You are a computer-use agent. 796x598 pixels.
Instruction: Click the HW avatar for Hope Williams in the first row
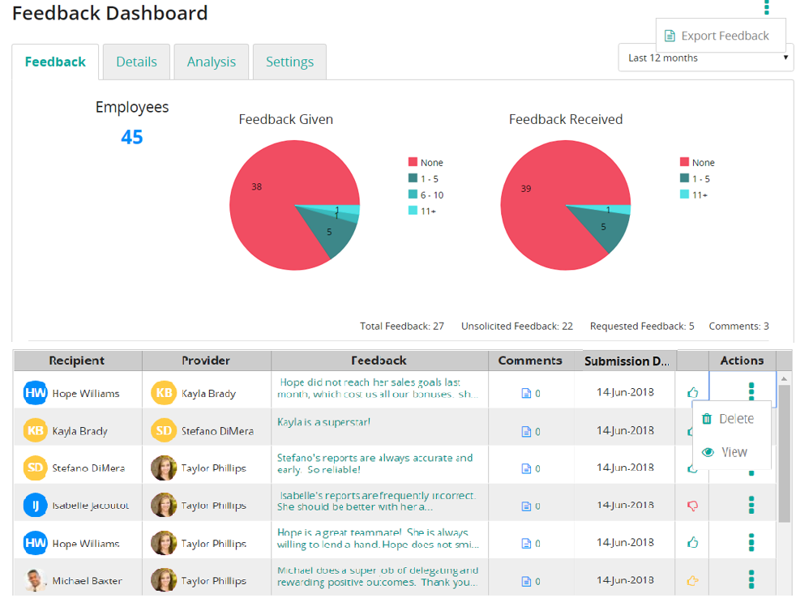tap(35, 393)
